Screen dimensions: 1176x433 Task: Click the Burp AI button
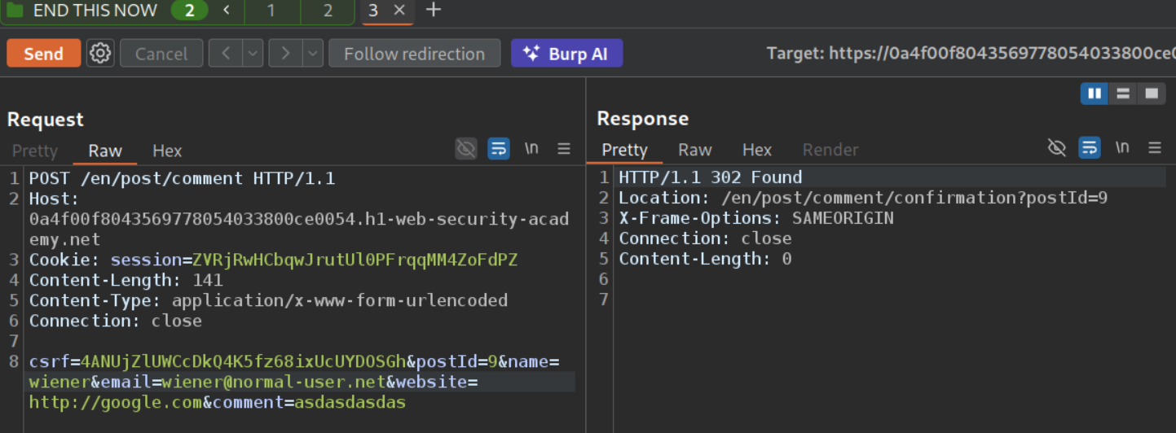pos(566,54)
